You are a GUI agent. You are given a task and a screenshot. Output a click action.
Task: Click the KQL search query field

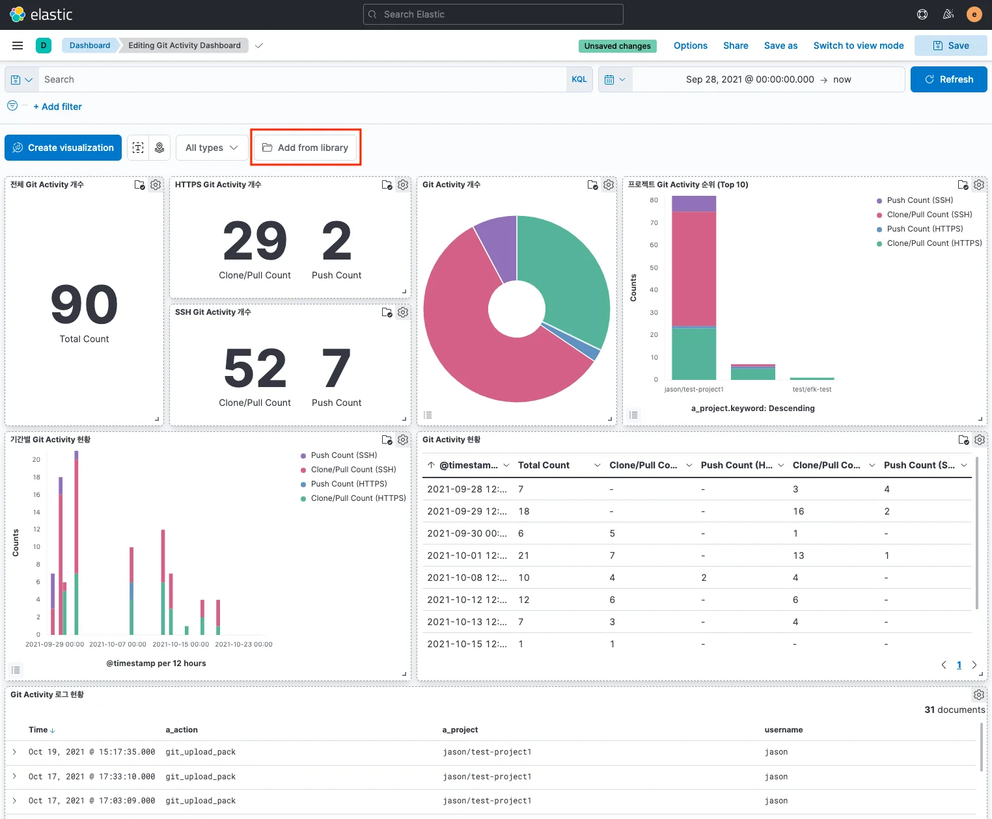click(x=299, y=79)
